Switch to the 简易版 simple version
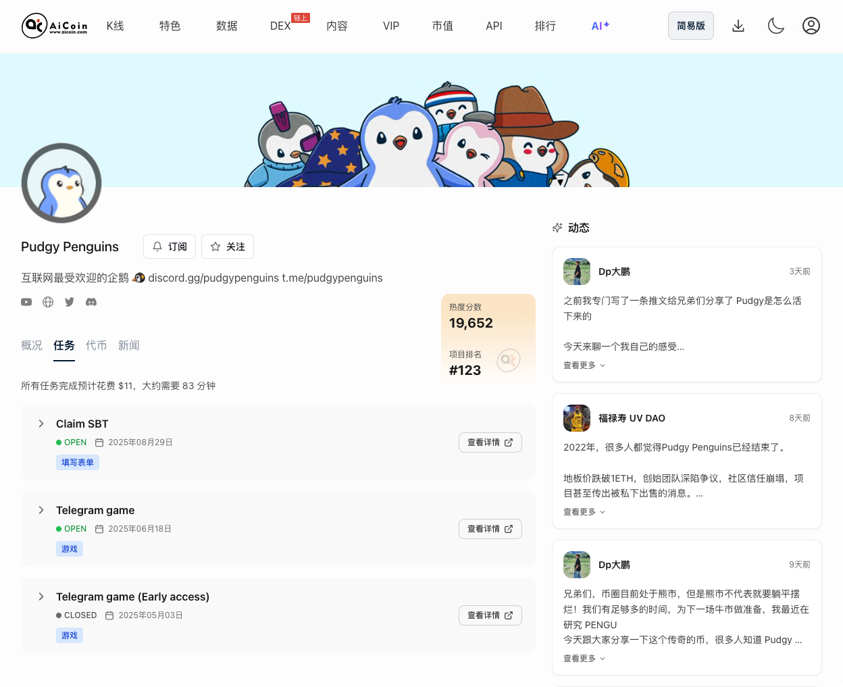This screenshot has width=843, height=687. (691, 26)
